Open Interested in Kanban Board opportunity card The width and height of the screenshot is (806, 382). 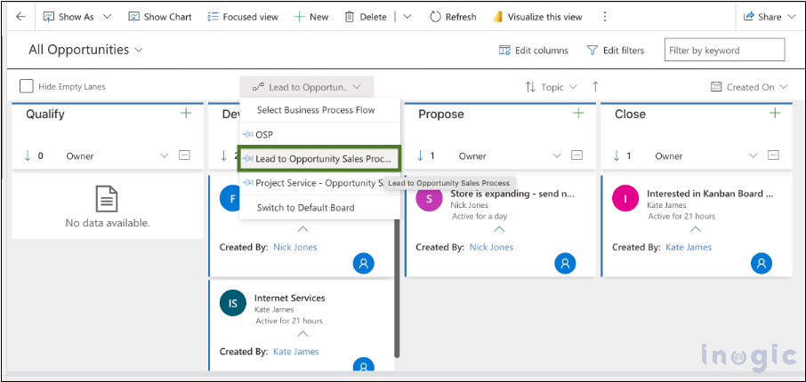709,194
